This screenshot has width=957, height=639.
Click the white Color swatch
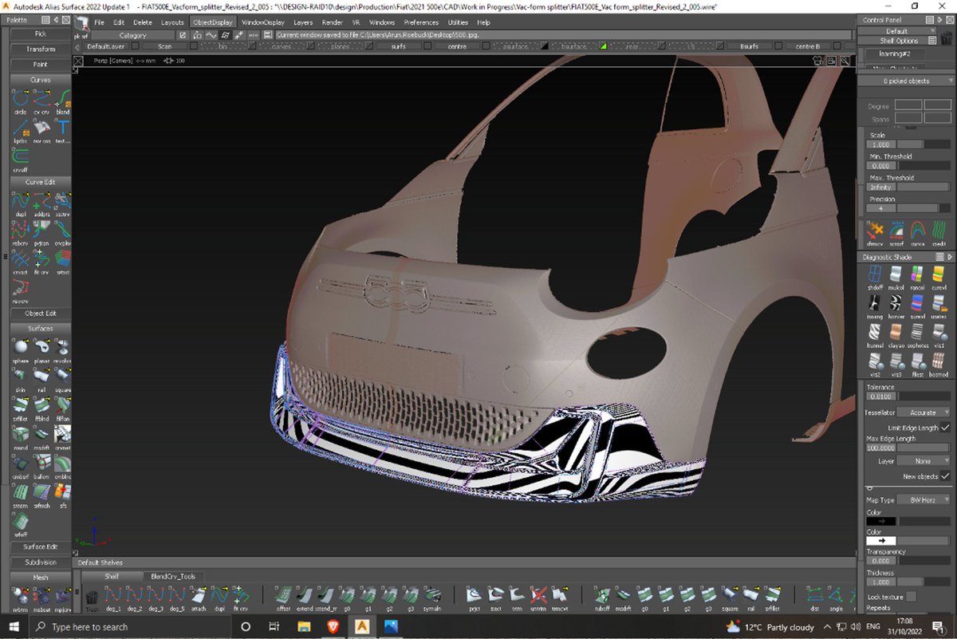(881, 541)
